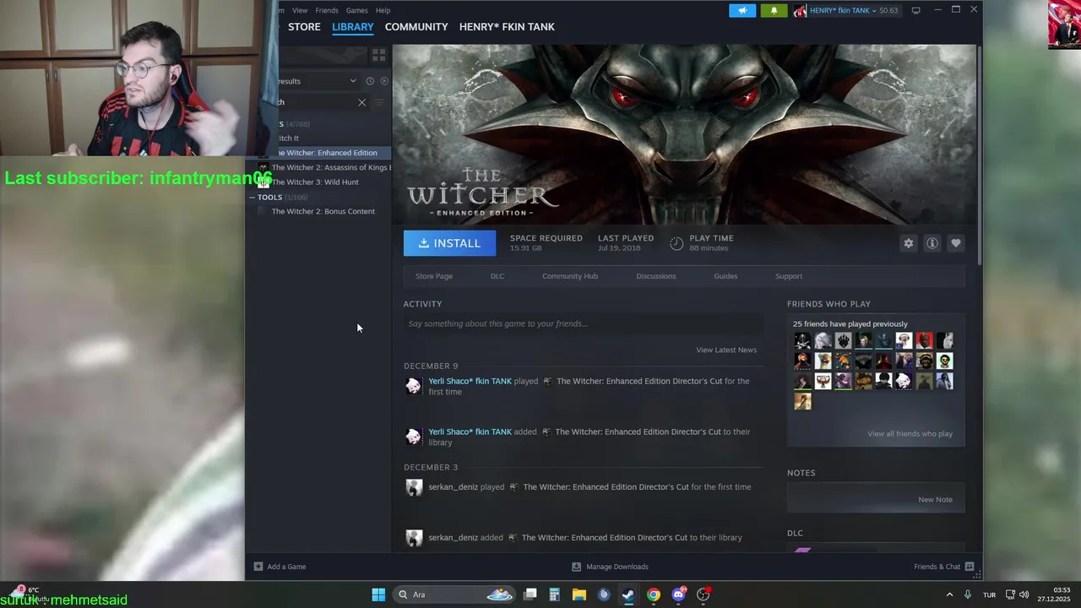Click the activity 'Say something' input field
The height and width of the screenshot is (608, 1081).
coord(584,323)
